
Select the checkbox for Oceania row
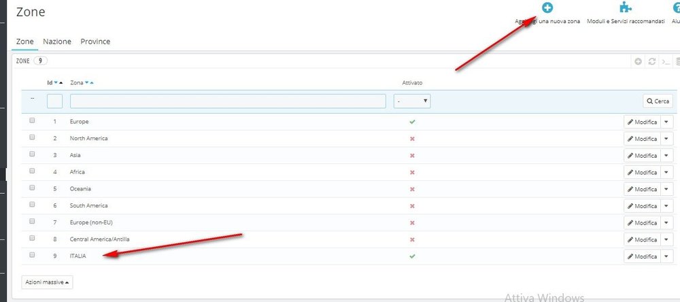(32, 188)
